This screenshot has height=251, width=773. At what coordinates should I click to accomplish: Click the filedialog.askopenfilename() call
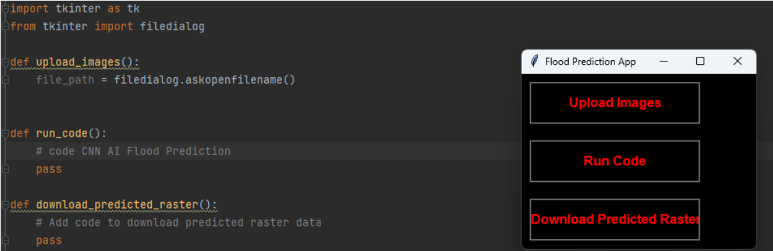pos(205,80)
